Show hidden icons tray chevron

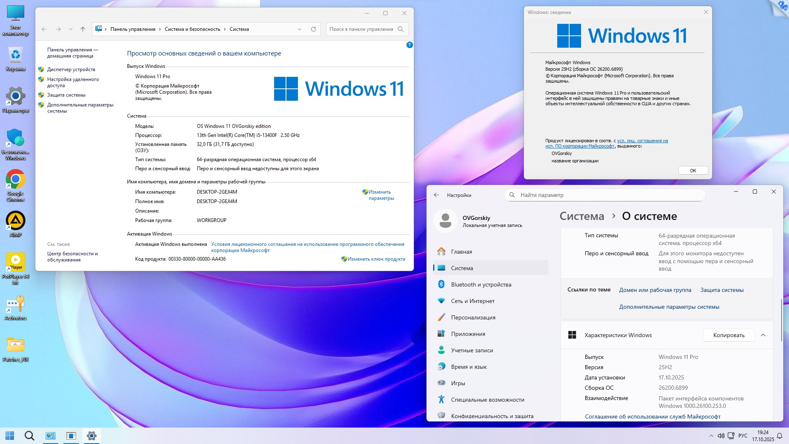(x=711, y=436)
